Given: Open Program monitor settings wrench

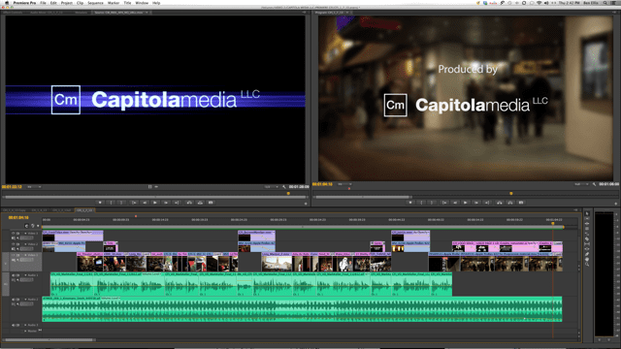Looking at the screenshot, I should (594, 184).
